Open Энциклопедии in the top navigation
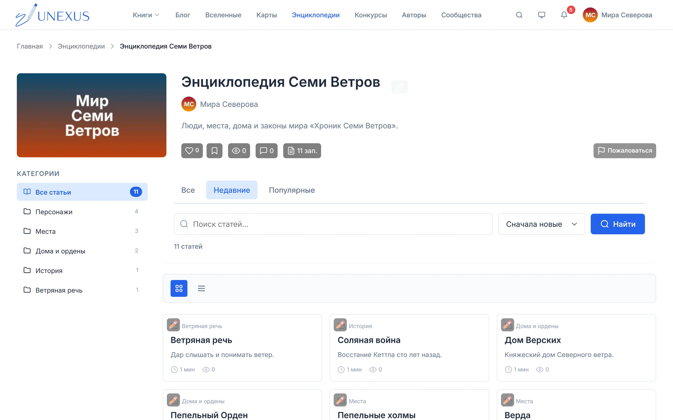This screenshot has width=673, height=420. pyautogui.click(x=315, y=15)
